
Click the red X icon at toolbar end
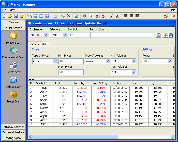[x=174, y=16]
